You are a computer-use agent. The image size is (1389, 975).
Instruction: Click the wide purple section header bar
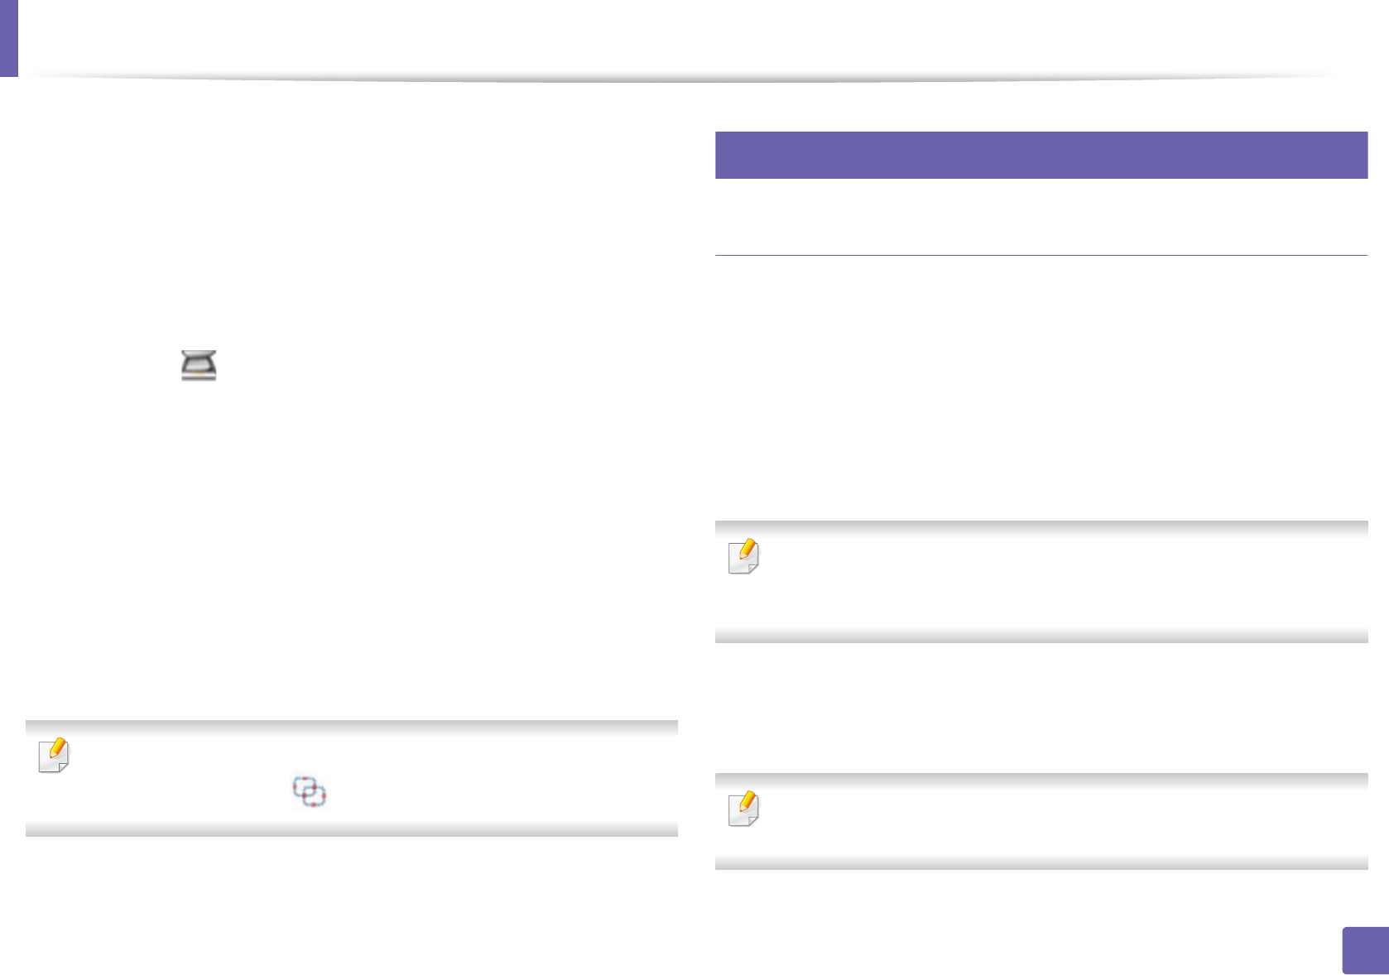[x=1041, y=155]
